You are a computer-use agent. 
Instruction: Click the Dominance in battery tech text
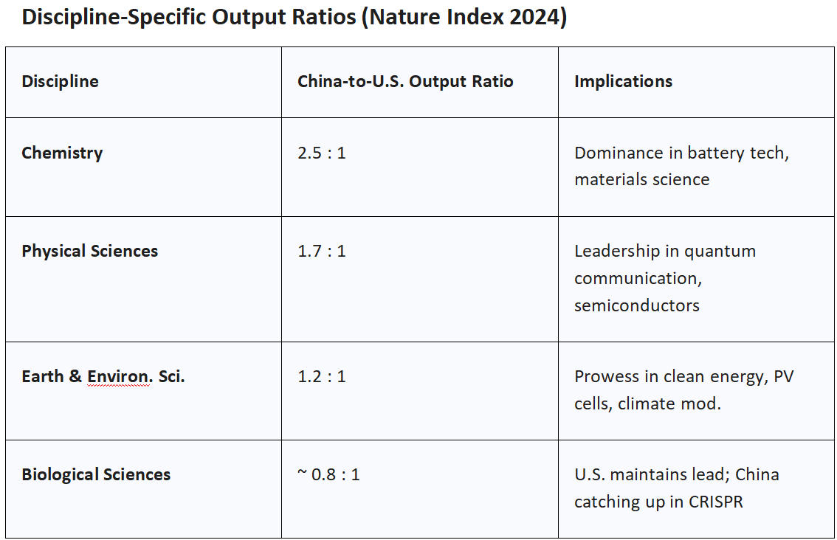click(x=681, y=153)
